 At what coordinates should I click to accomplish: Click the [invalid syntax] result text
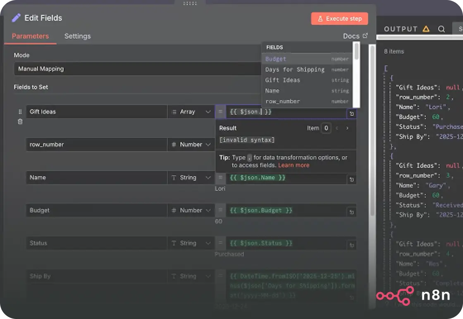[x=247, y=140]
